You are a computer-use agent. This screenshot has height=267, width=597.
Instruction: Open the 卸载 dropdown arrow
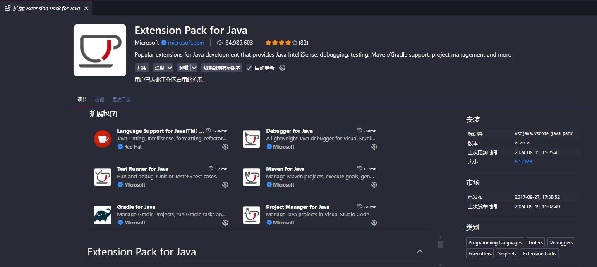(194, 68)
